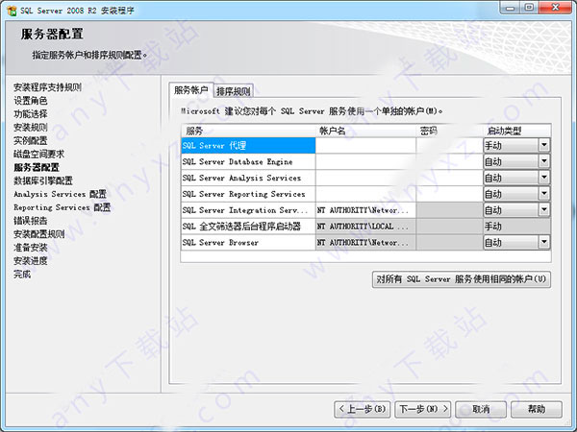Go back with the 上一步(B) button
This screenshot has height=432, width=577.
[x=363, y=409]
